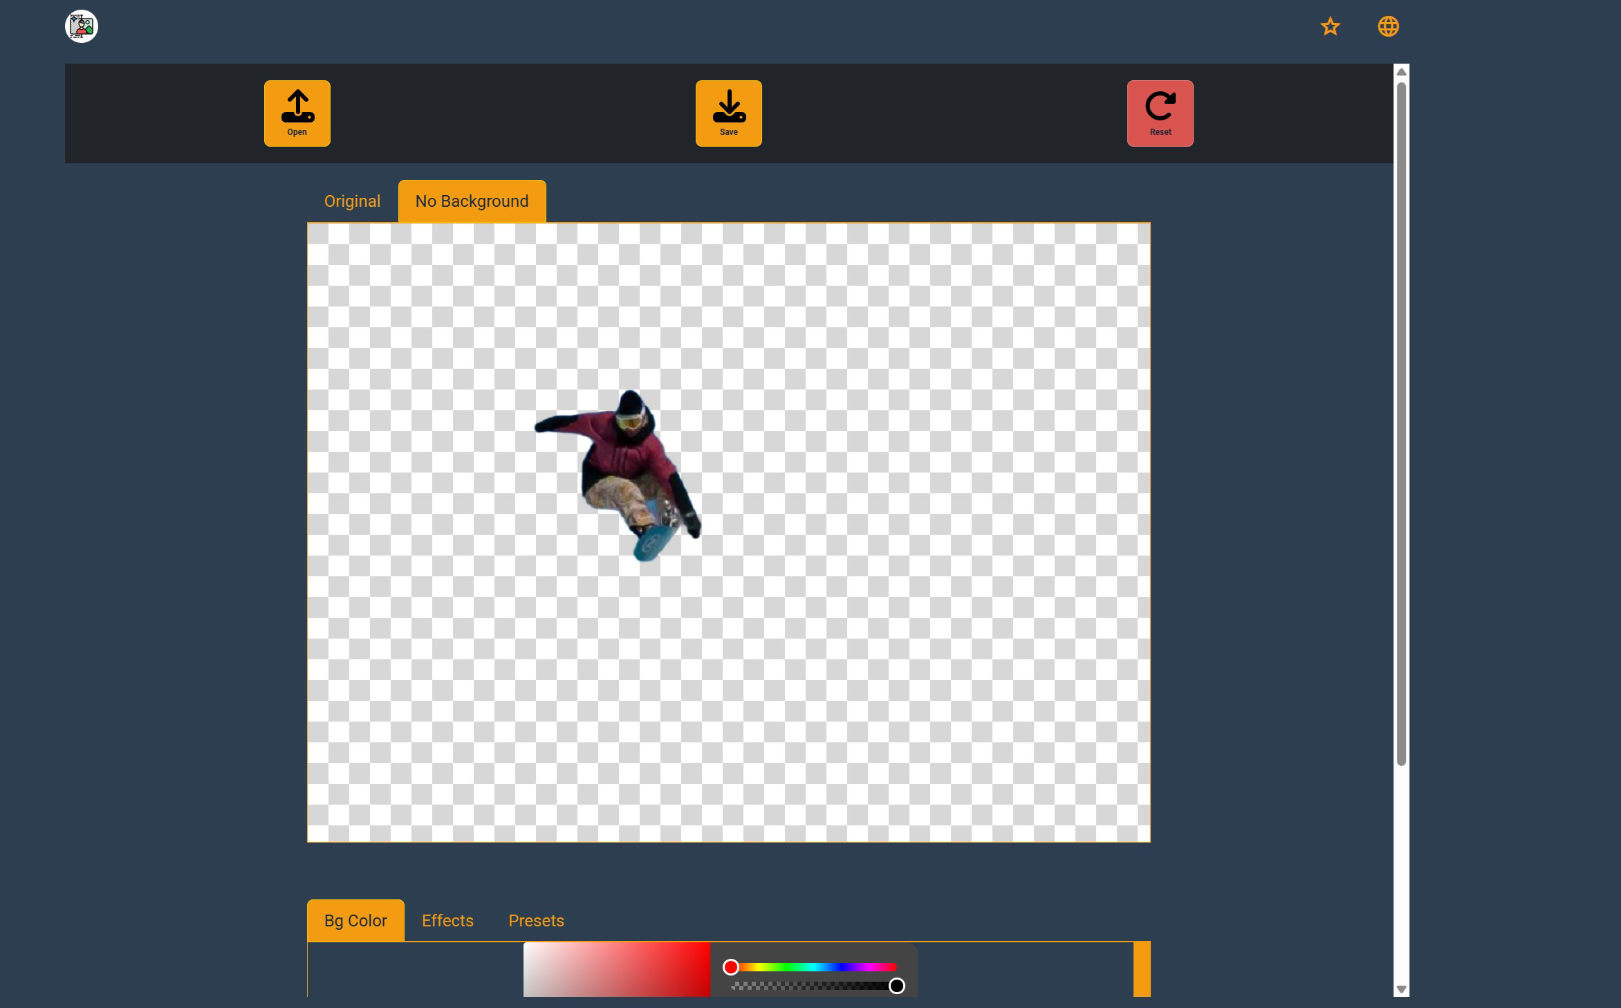Switch to the Original tab
1621x1008 pixels.
coord(352,201)
